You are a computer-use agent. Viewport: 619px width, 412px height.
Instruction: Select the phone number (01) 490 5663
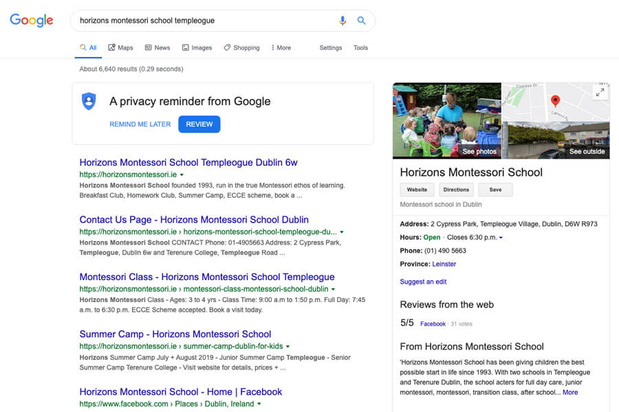(445, 251)
